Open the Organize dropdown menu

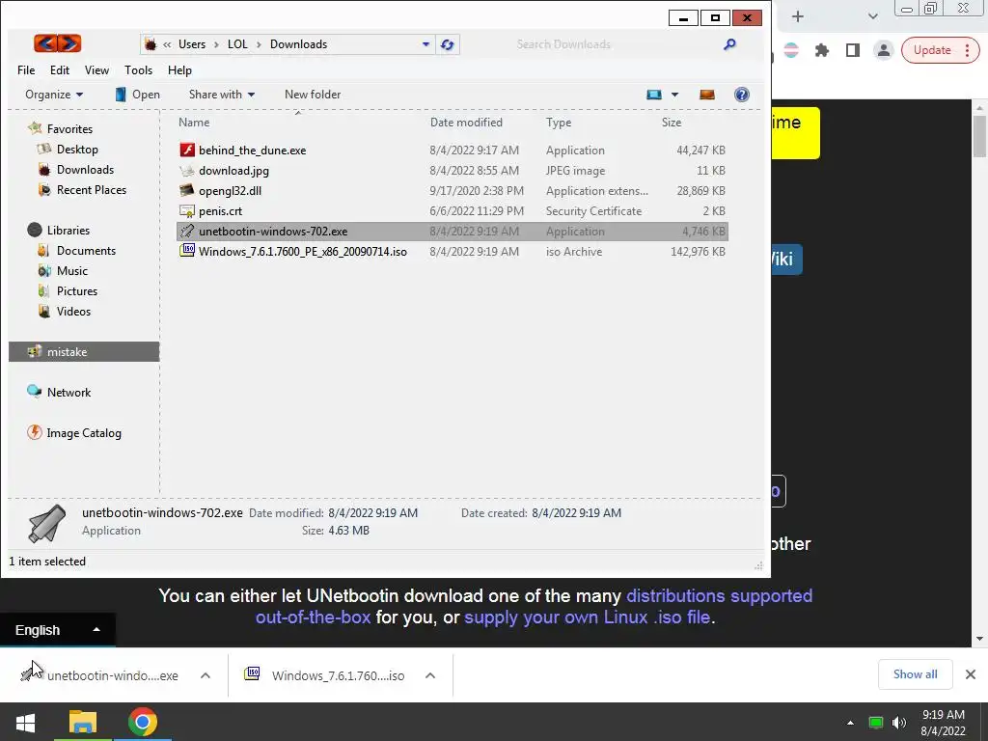[54, 95]
